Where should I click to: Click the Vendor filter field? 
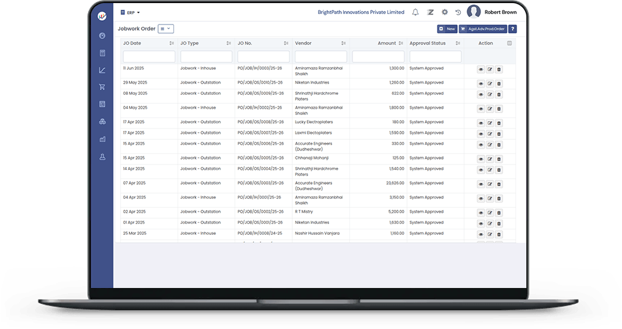point(321,57)
